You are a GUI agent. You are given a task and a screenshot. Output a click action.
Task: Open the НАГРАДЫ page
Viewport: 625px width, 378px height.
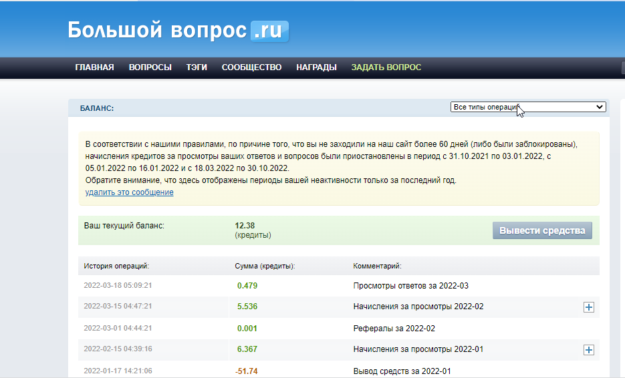[x=316, y=67]
